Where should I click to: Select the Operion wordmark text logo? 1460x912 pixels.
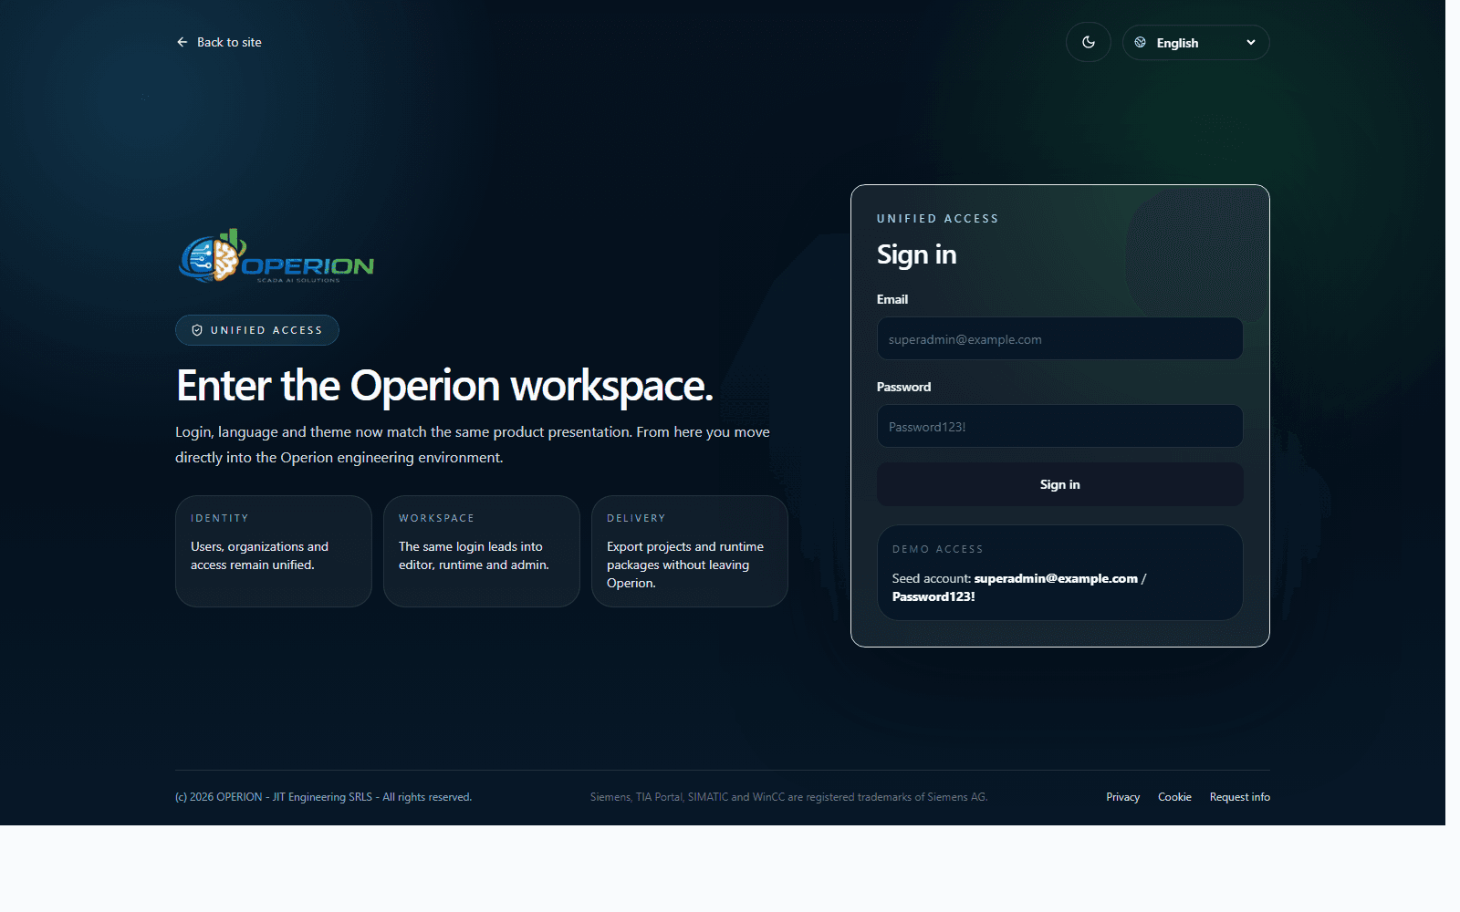[308, 265]
